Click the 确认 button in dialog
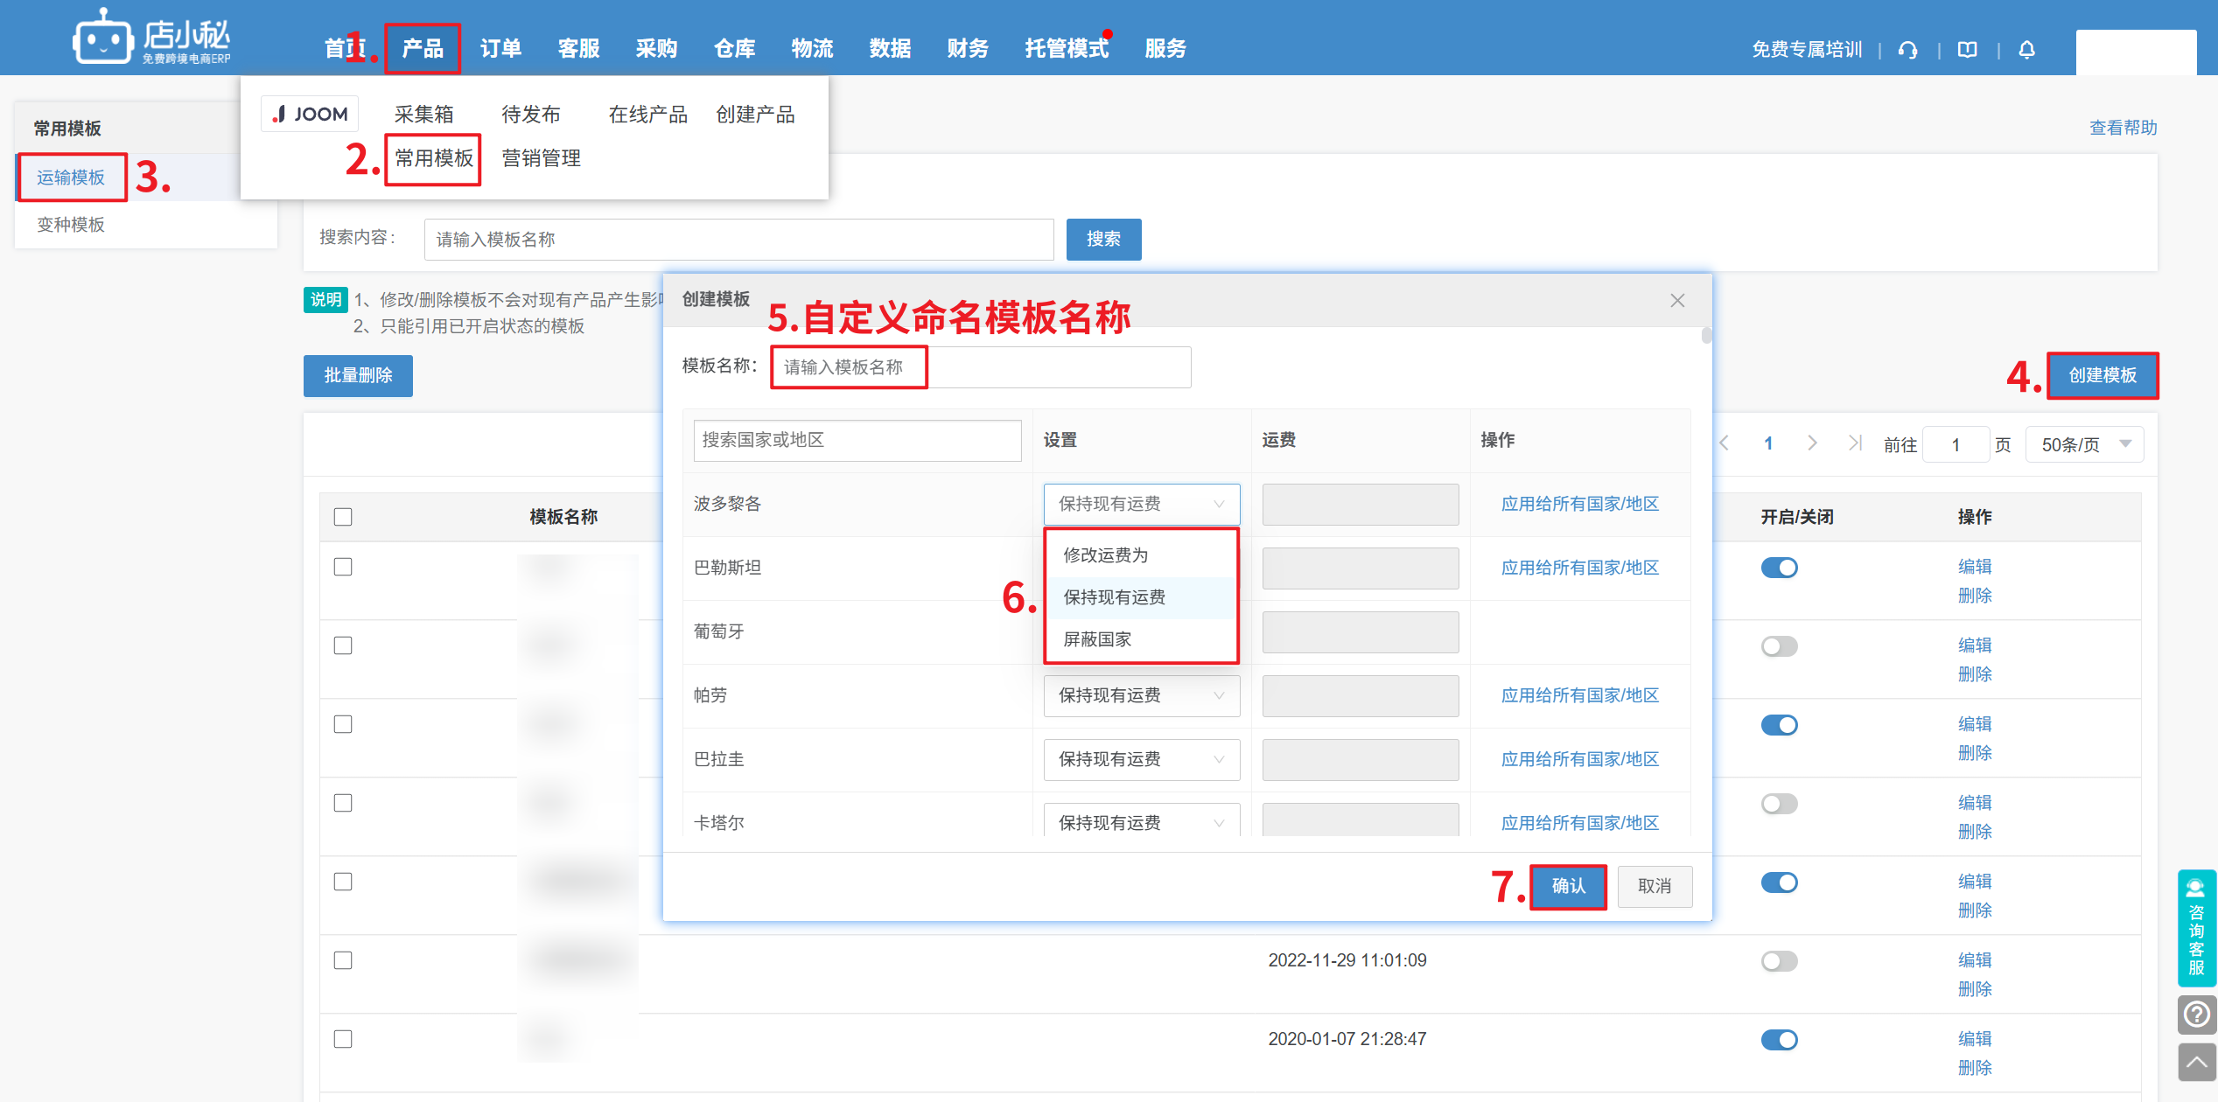2218x1102 pixels. [1568, 886]
